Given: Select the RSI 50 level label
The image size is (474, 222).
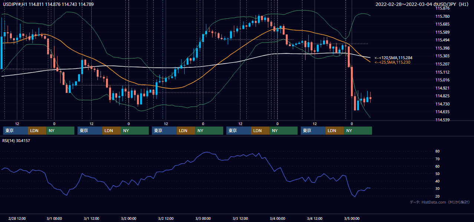Looking at the screenshot, I should [x=437, y=174].
